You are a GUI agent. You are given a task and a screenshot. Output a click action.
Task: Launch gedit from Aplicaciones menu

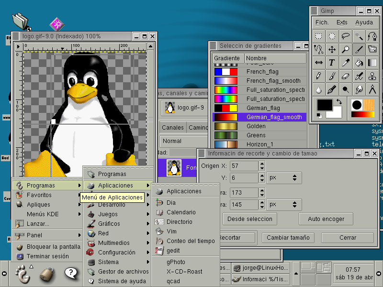pyautogui.click(x=186, y=251)
